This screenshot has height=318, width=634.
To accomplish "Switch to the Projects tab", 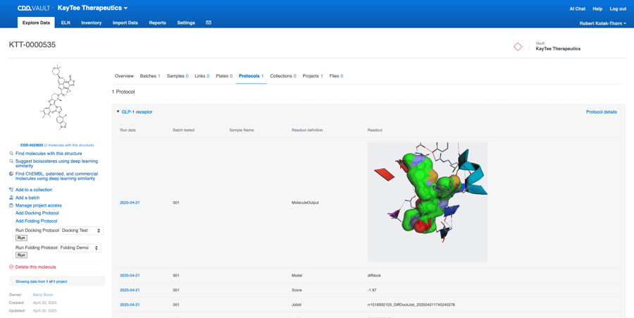I will tap(313, 76).
